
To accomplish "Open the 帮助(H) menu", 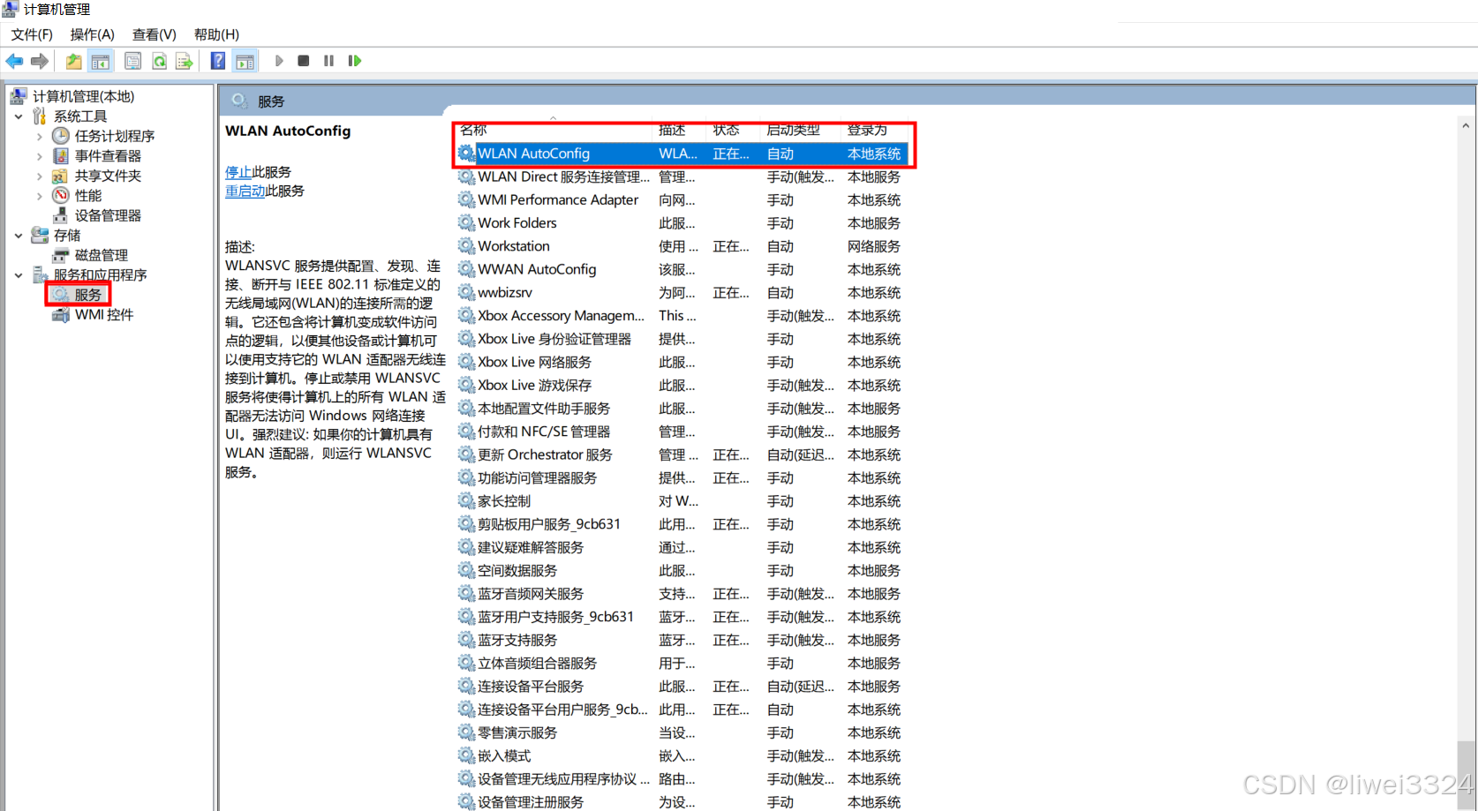I will [x=216, y=34].
